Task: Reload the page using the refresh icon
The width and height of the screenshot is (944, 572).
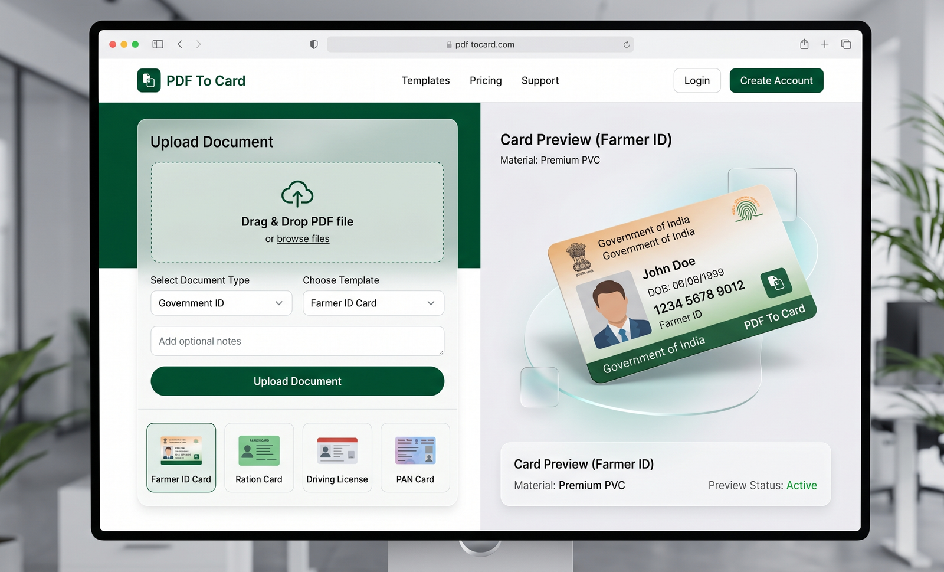Action: click(x=626, y=44)
